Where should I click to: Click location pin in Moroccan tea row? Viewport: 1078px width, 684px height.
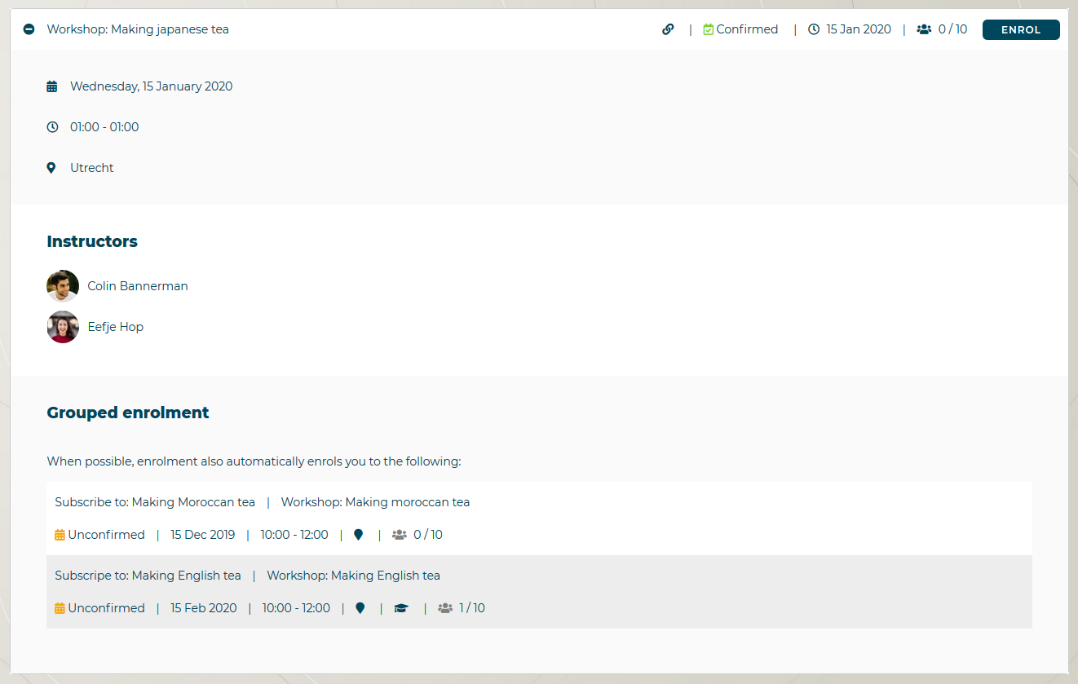[358, 535]
